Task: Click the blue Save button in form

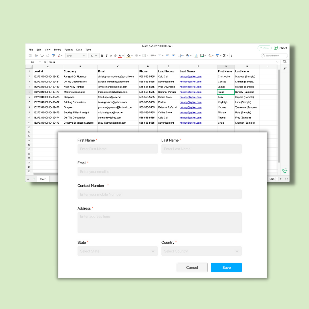Action: [x=226, y=268]
